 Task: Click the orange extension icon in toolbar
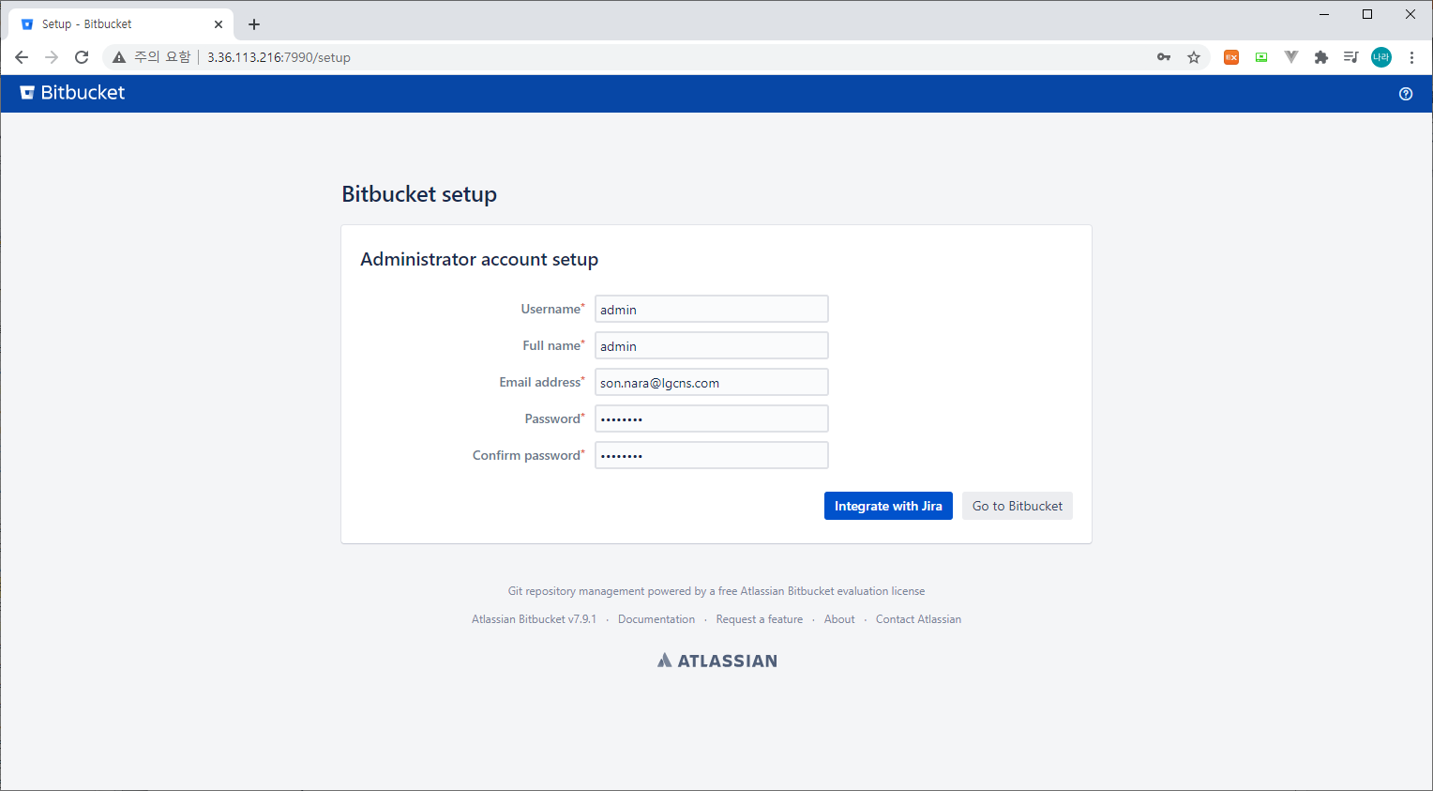(1231, 57)
